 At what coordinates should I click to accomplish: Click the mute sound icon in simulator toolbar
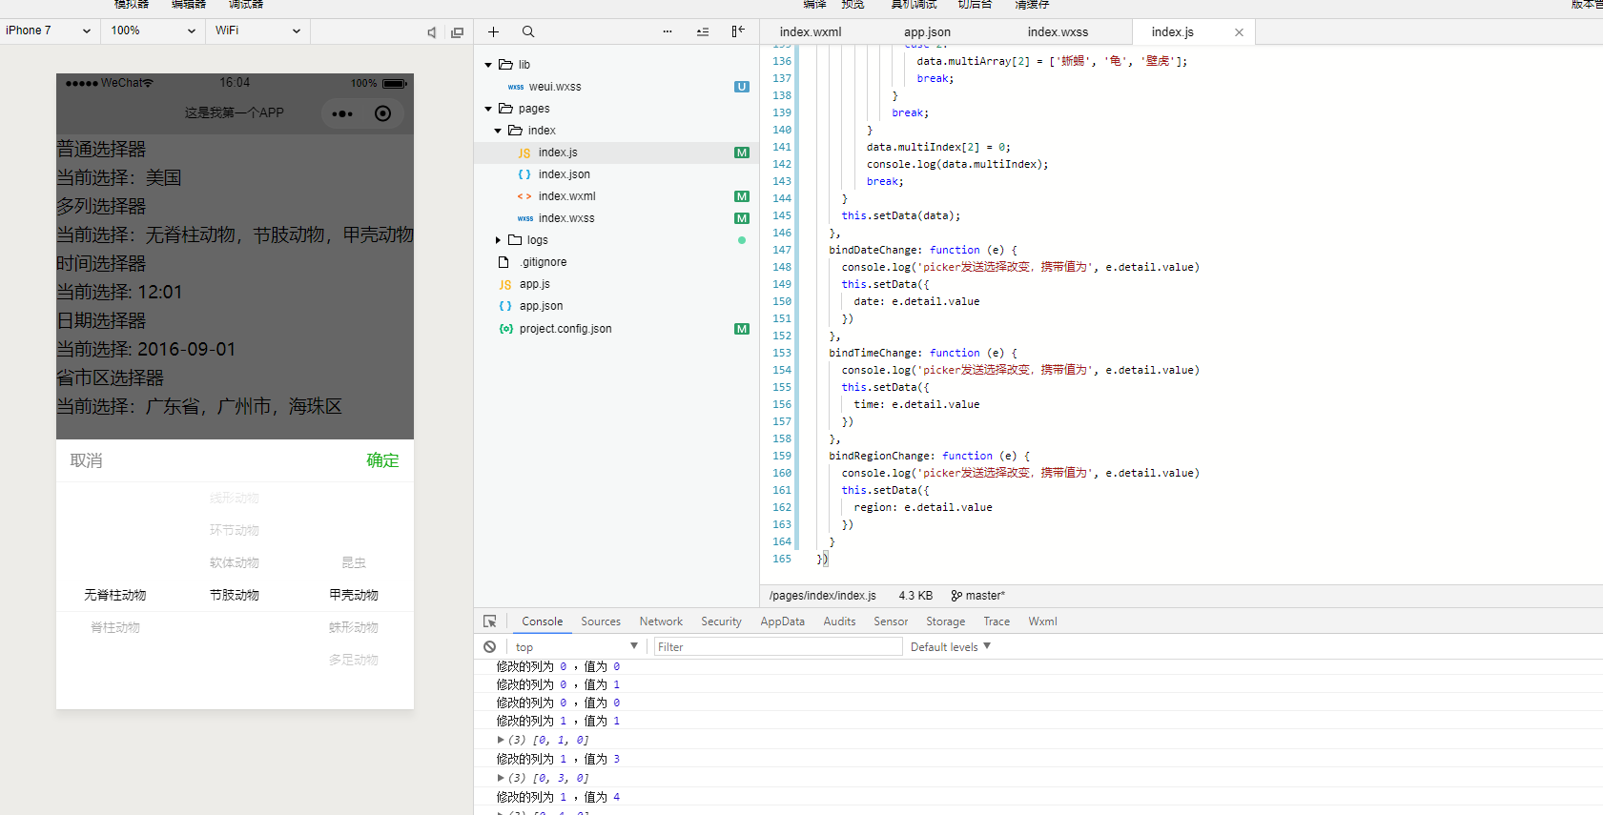point(431,32)
